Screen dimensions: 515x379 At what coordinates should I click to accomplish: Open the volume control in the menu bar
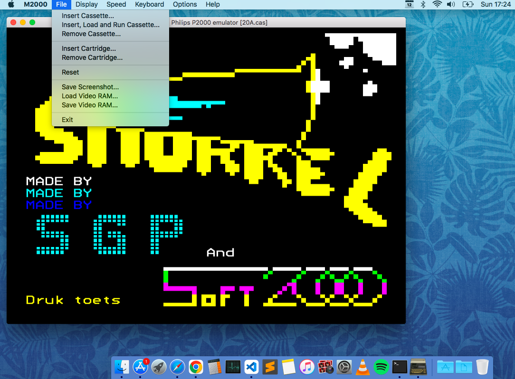[451, 4]
